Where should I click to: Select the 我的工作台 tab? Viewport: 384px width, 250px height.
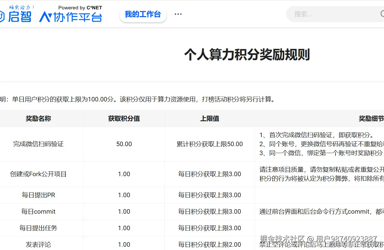click(143, 14)
